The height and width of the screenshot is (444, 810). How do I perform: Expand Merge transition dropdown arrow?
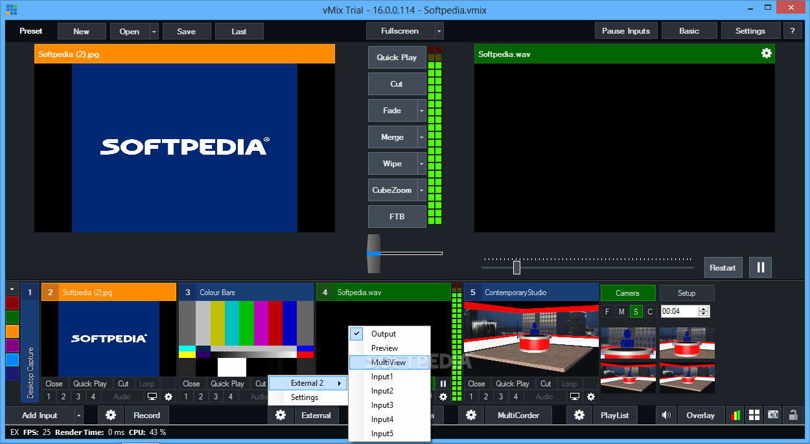(x=421, y=137)
